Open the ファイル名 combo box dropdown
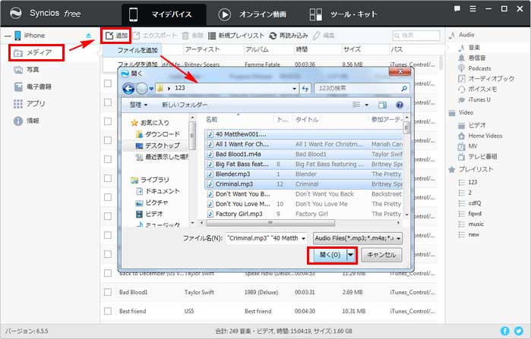Screen dimensions: 531x339 [x=303, y=238]
